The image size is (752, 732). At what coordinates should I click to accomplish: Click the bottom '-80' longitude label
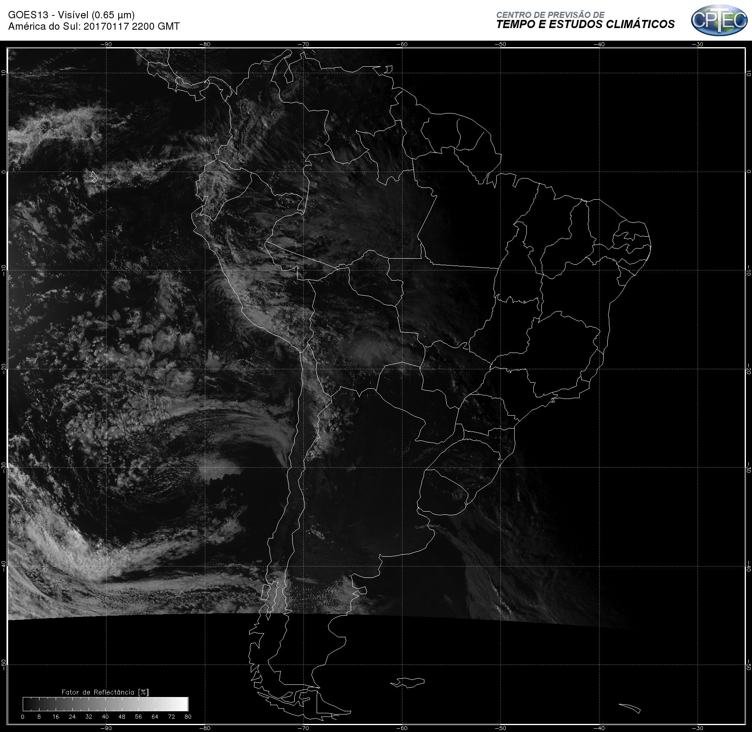coord(205,728)
